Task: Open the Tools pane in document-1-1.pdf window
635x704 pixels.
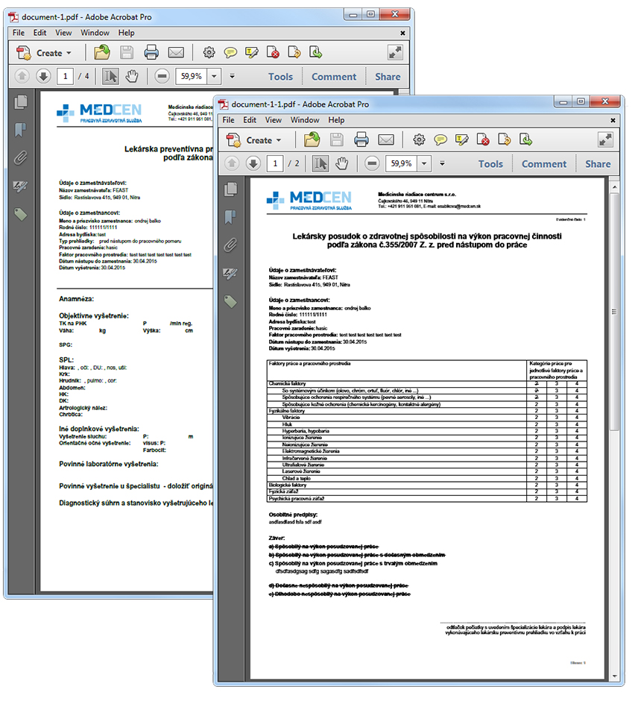Action: [490, 164]
